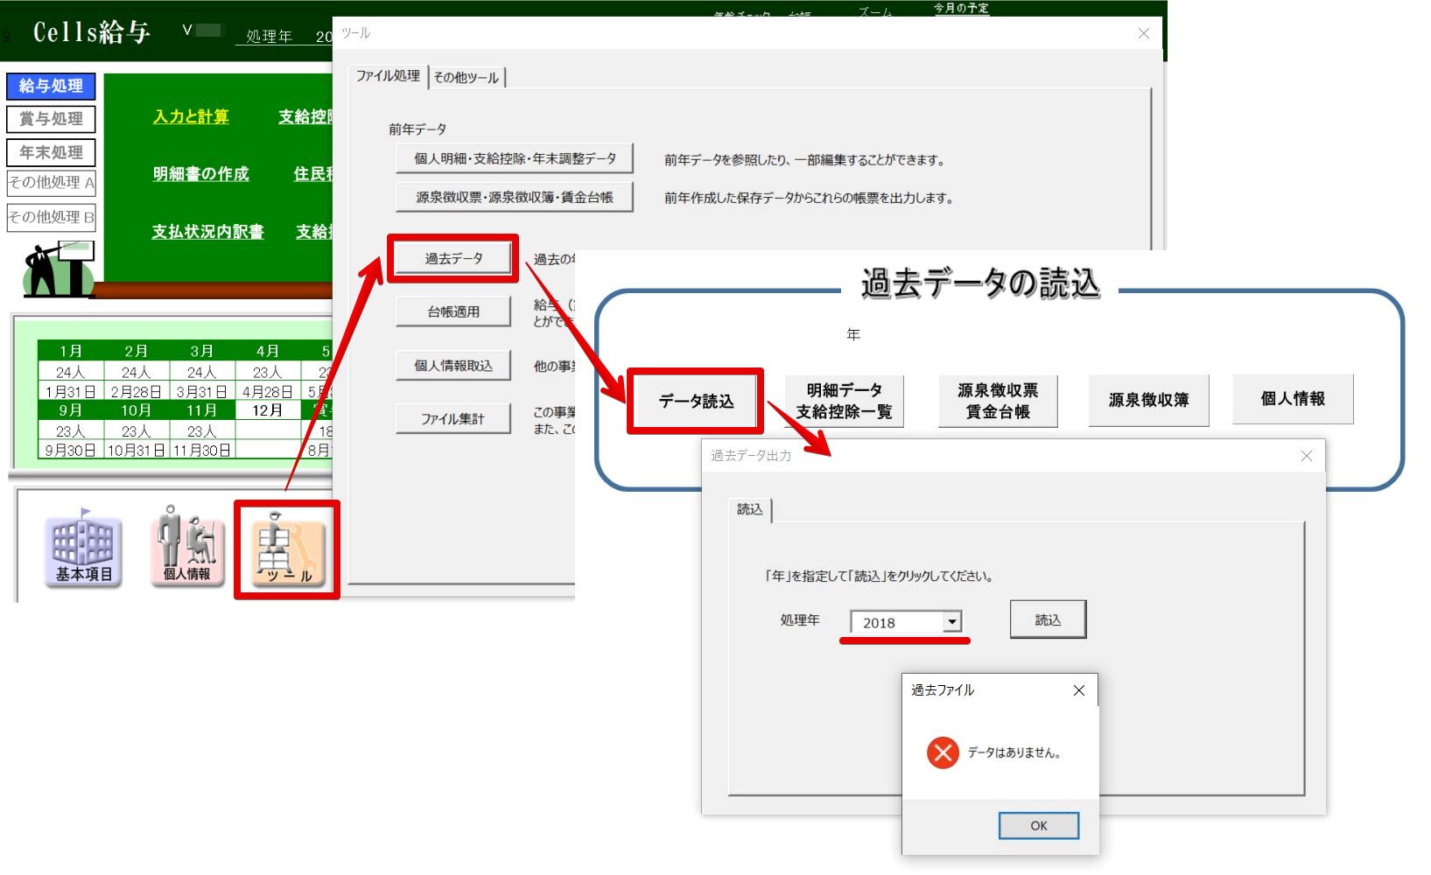The height and width of the screenshot is (875, 1431).
Task: Click the 12月 cell in the month calendar
Action: pos(267,410)
